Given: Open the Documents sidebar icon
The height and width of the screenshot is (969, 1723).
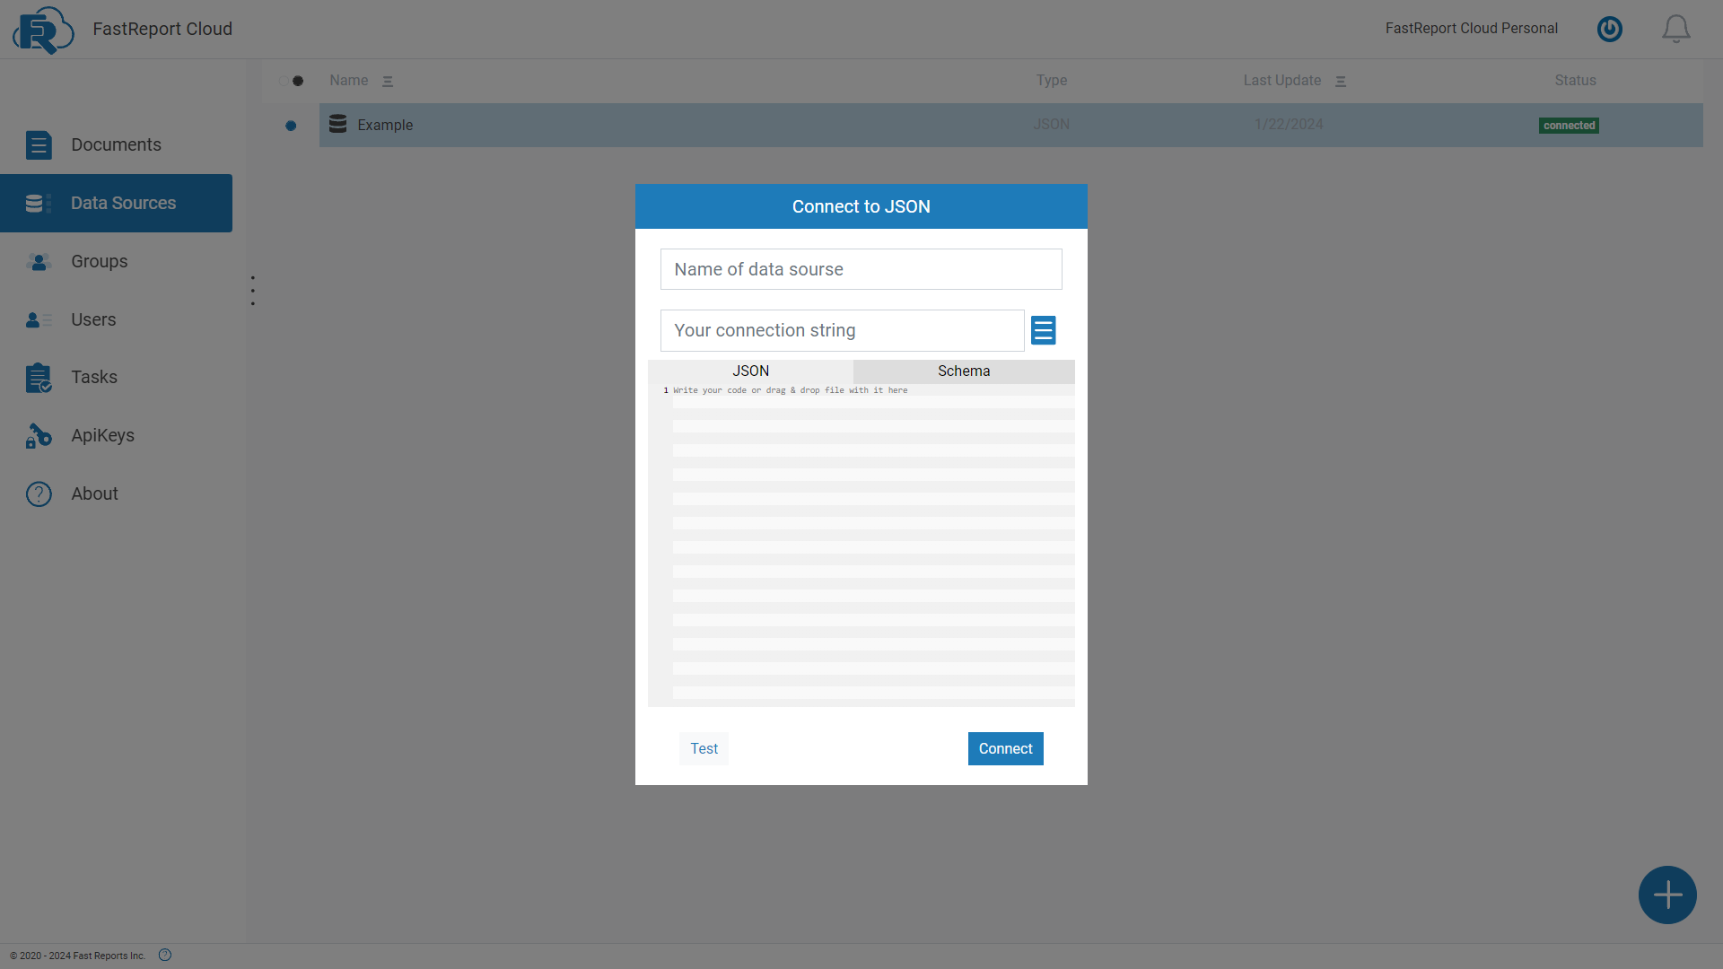Looking at the screenshot, I should tap(39, 144).
